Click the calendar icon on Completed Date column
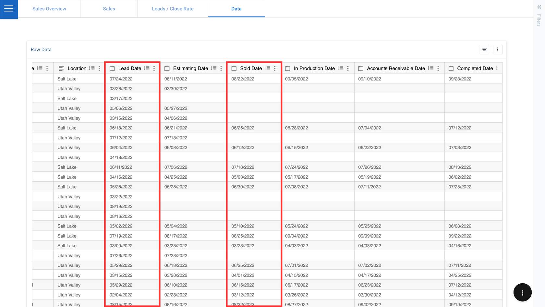Image resolution: width=545 pixels, height=307 pixels. click(451, 68)
